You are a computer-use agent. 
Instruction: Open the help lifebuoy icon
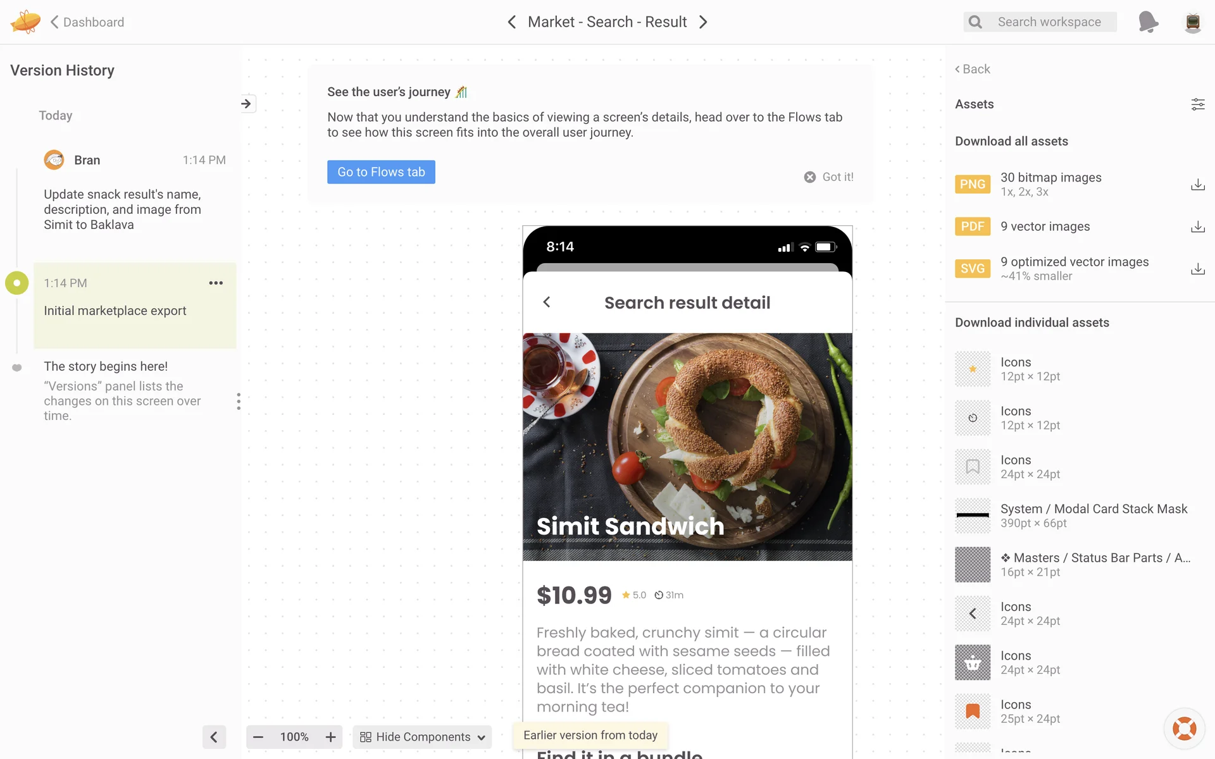pyautogui.click(x=1184, y=728)
